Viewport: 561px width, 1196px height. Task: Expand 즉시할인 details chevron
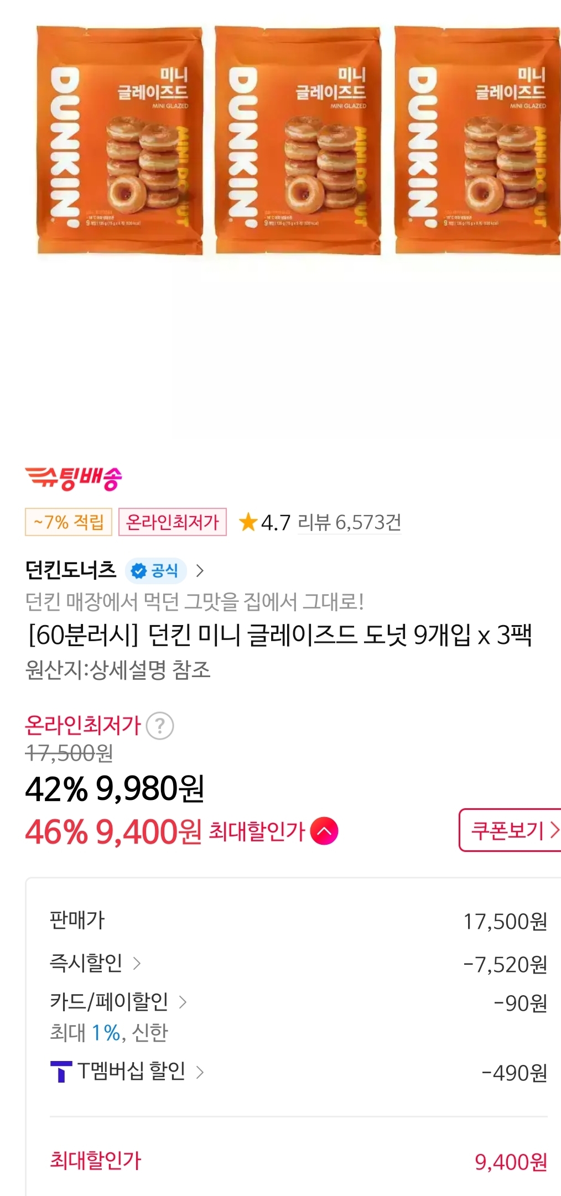click(x=137, y=964)
